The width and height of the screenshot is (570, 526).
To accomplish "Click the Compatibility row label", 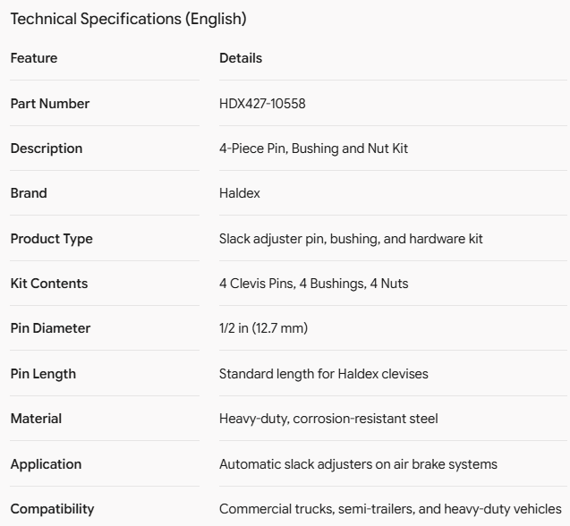I will [x=52, y=509].
